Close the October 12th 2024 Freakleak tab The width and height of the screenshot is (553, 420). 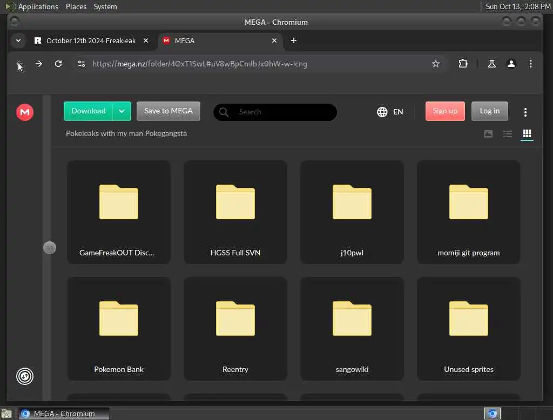click(x=146, y=40)
